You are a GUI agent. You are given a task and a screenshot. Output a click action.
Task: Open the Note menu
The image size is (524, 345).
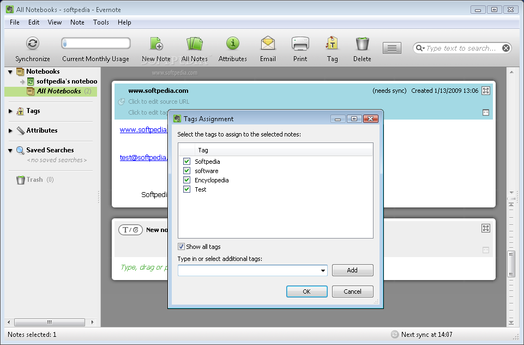pyautogui.click(x=77, y=22)
